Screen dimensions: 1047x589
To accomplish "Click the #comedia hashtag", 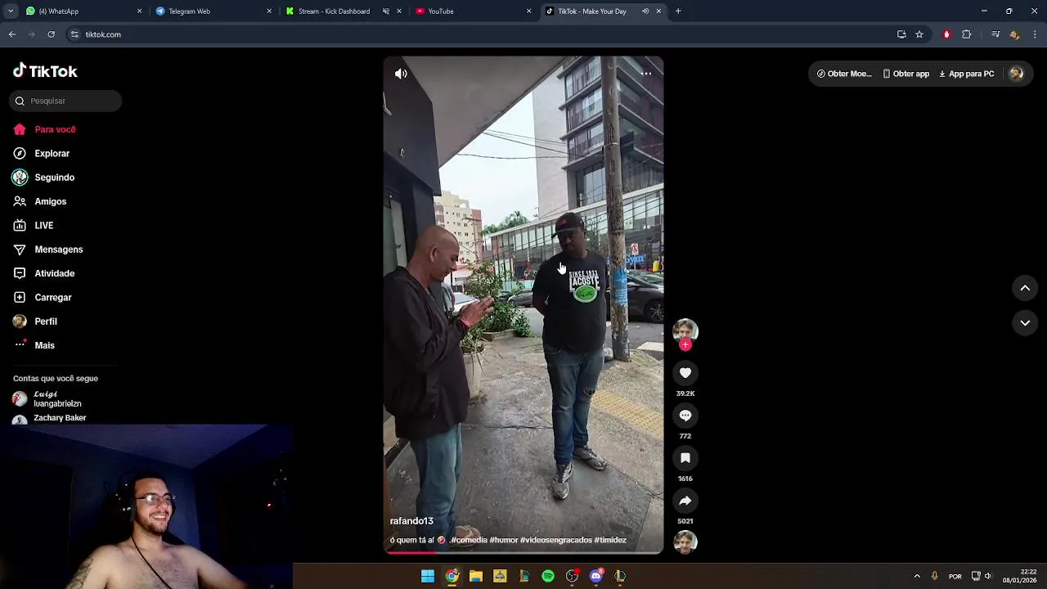I will [469, 540].
